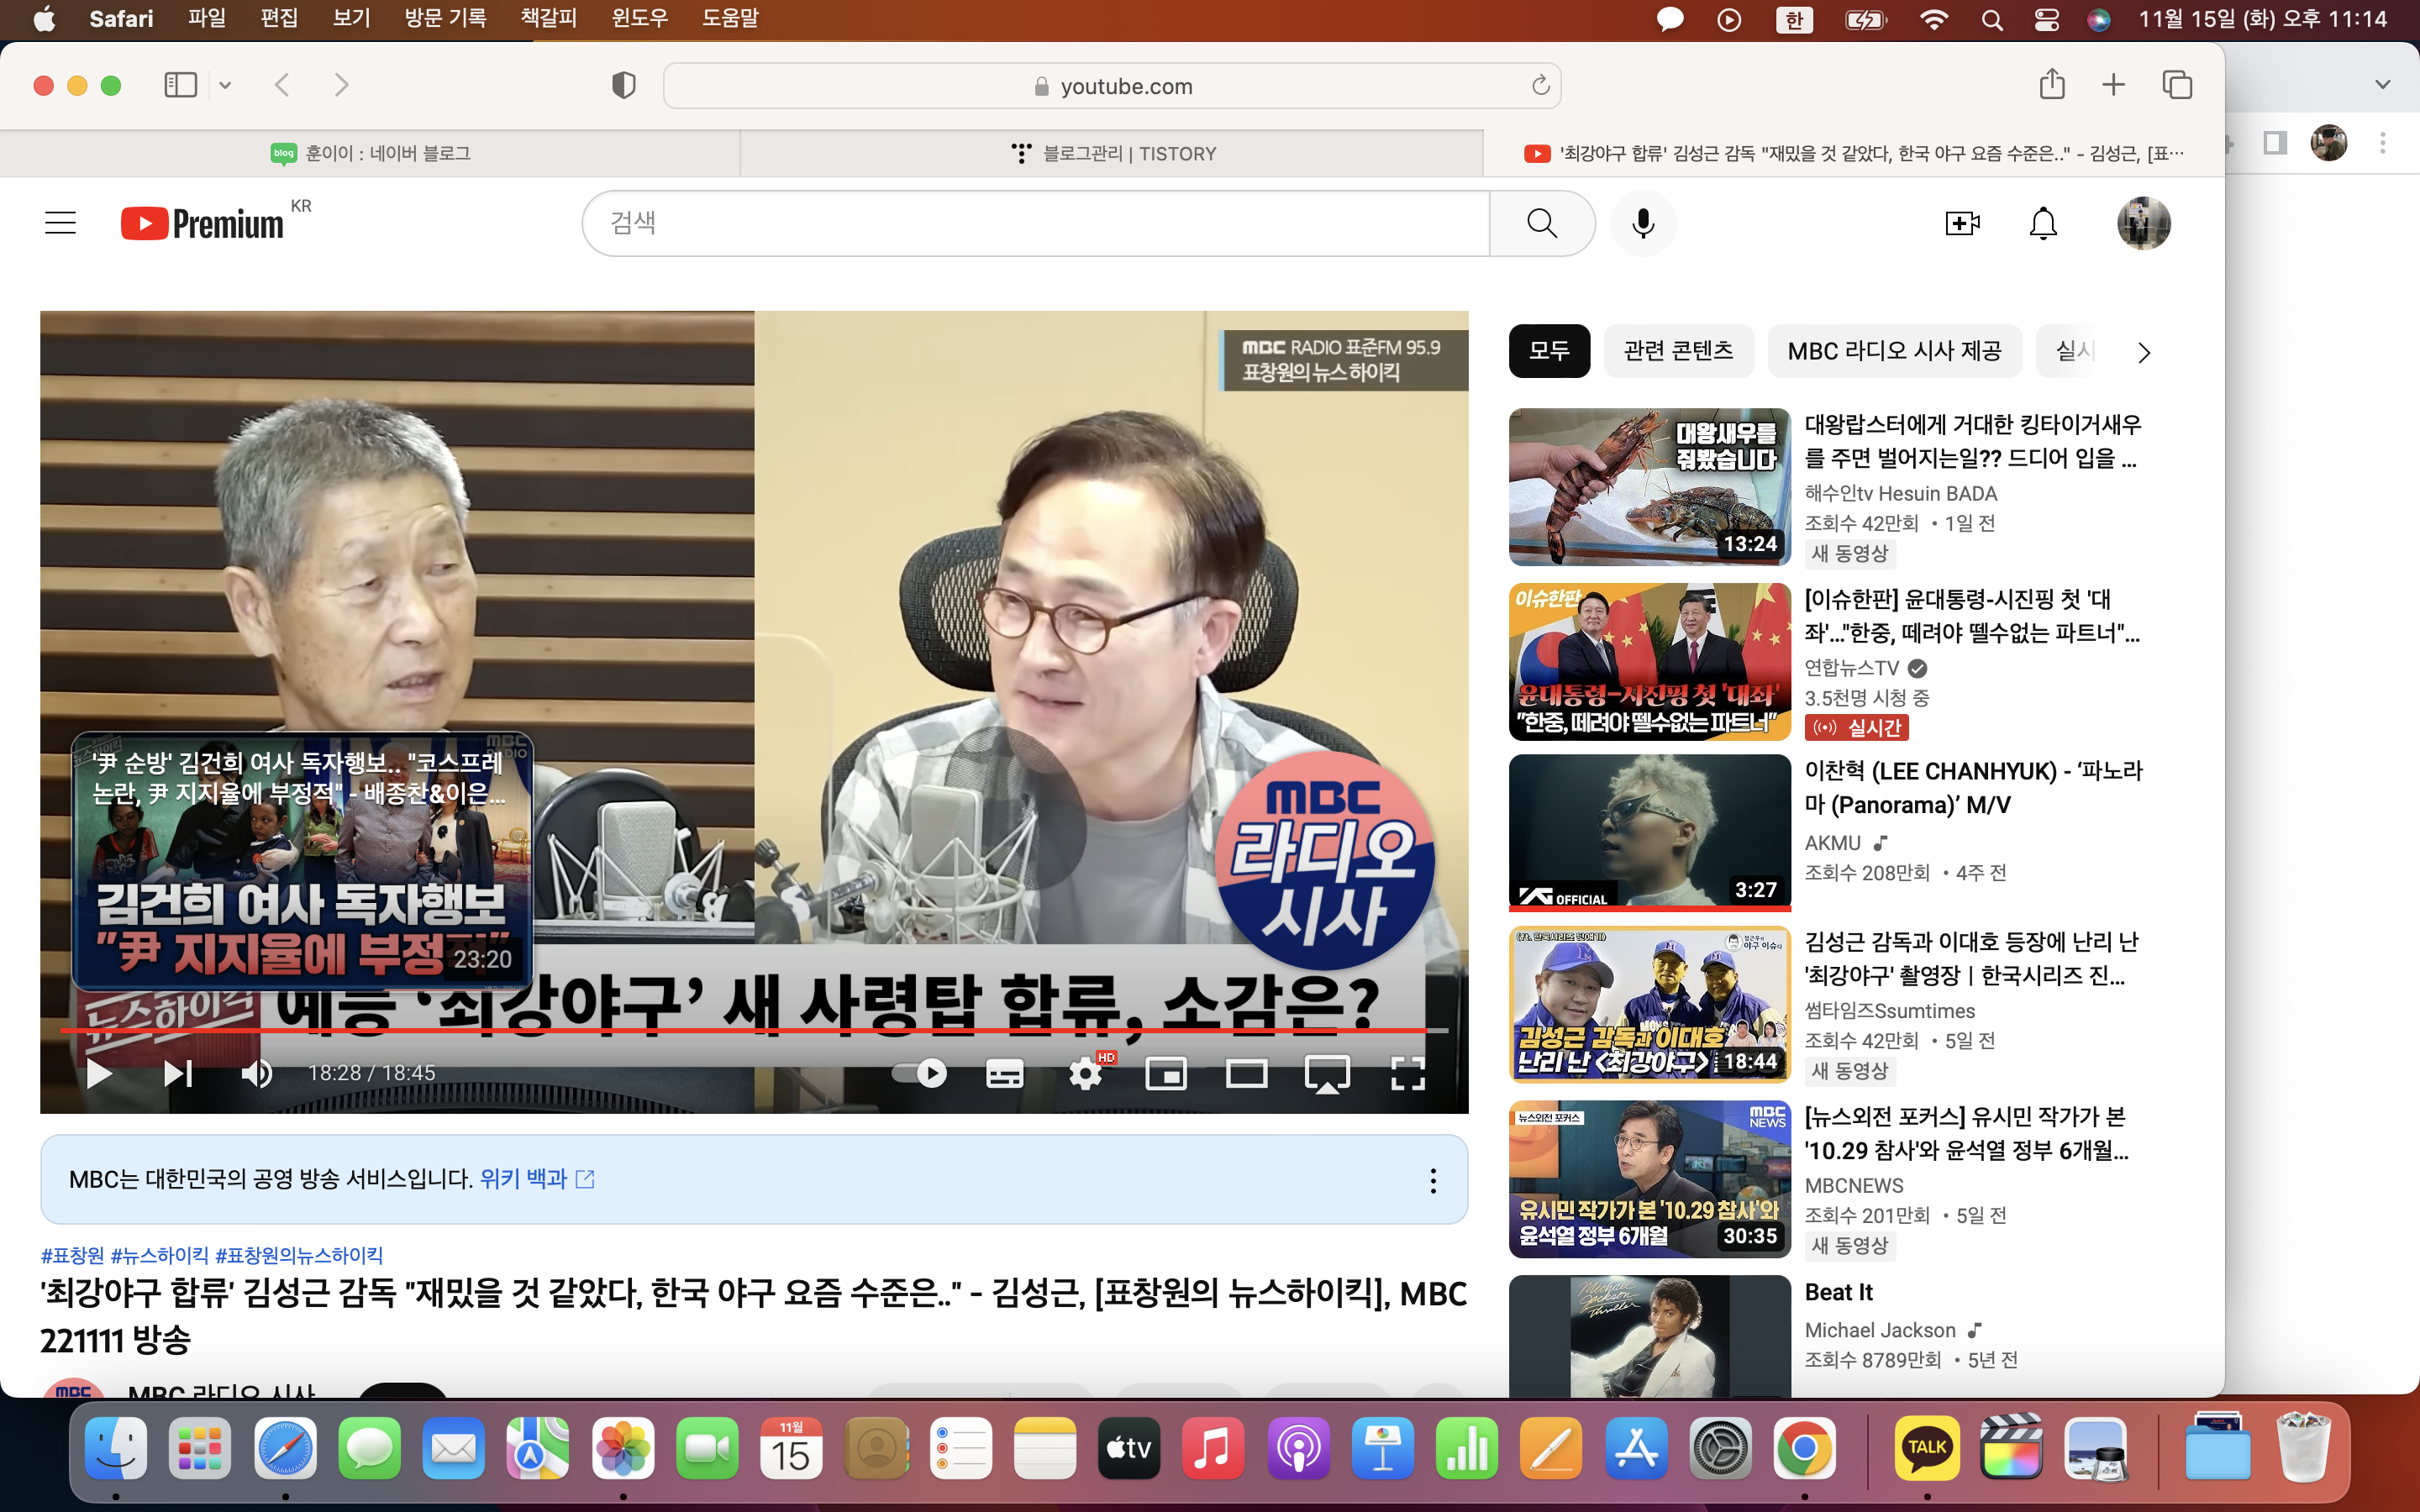
Task: Play the paused video
Action: point(99,1073)
